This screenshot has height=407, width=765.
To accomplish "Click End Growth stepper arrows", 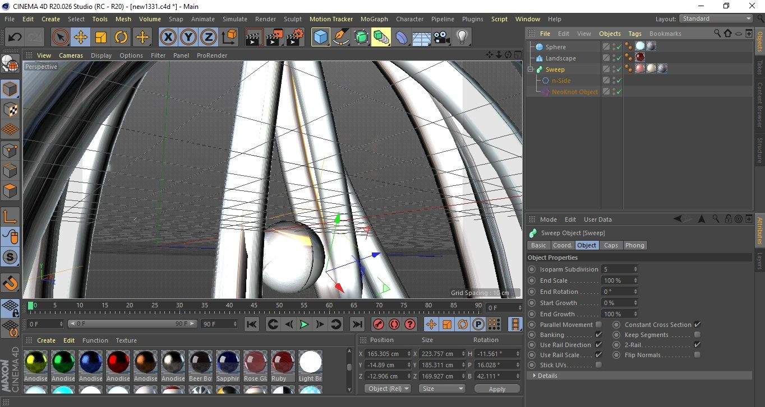I will coord(635,314).
